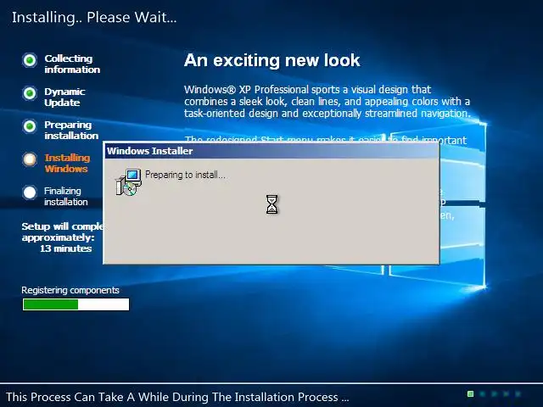Viewport: 543px width, 407px height.
Task: Click the 'An exciting new look' heading
Action: click(x=271, y=60)
